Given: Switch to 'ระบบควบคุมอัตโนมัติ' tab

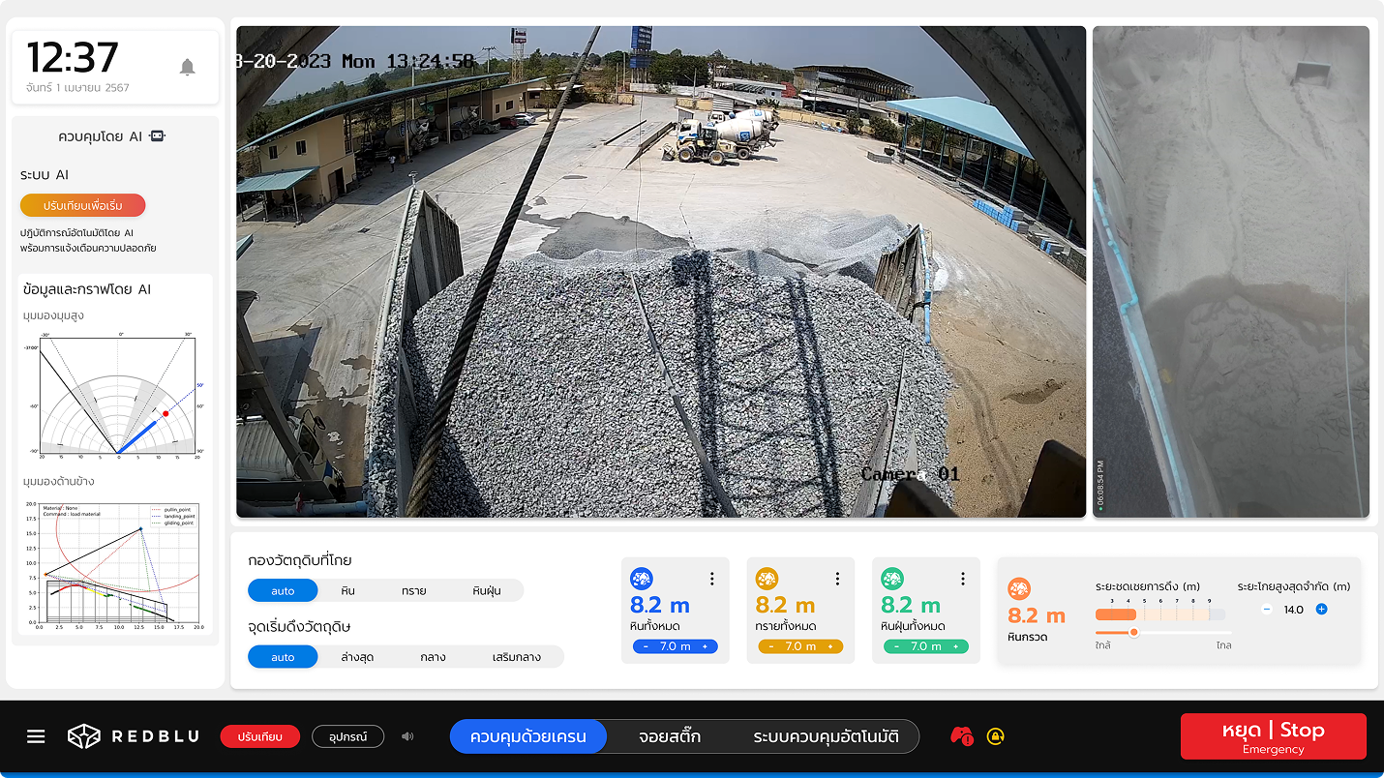Looking at the screenshot, I should [x=826, y=736].
